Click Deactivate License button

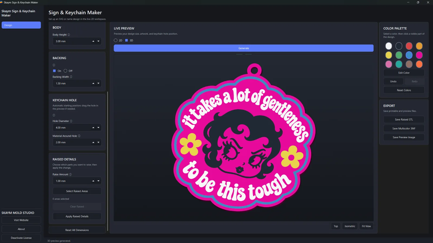(x=21, y=238)
